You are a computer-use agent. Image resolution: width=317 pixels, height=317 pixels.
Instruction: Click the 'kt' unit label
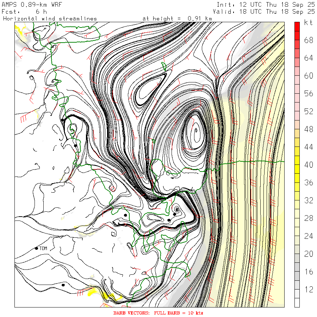pyautogui.click(x=309, y=23)
